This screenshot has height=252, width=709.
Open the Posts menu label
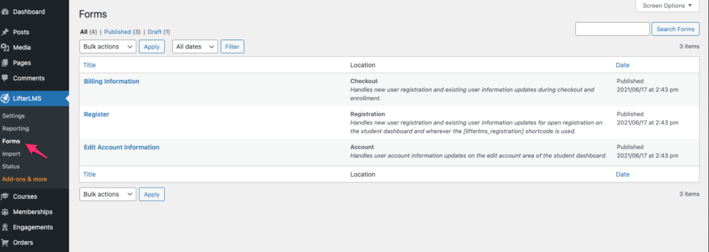[x=21, y=32]
